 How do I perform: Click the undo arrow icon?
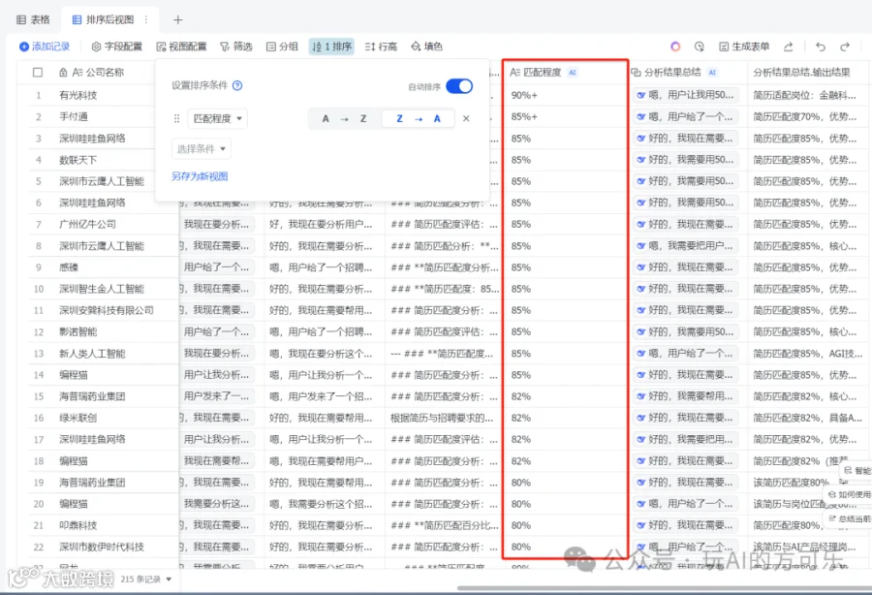tap(821, 47)
